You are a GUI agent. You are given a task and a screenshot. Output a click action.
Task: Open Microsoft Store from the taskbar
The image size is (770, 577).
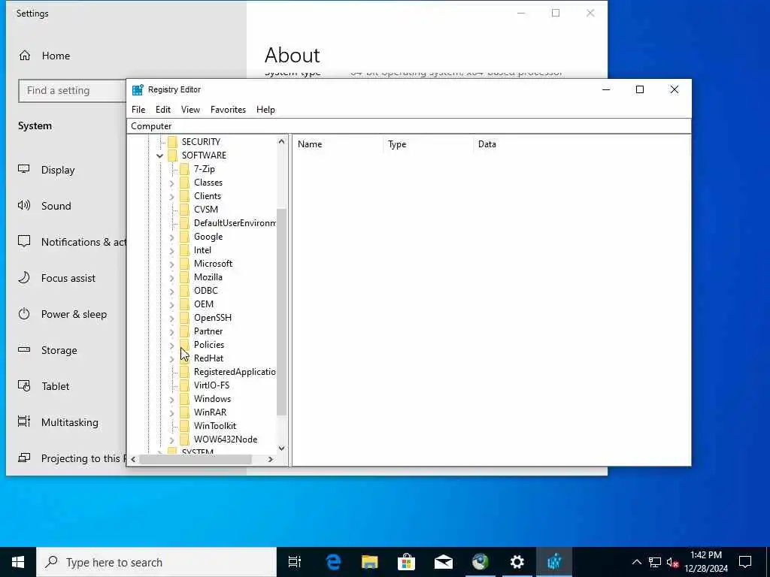point(407,562)
